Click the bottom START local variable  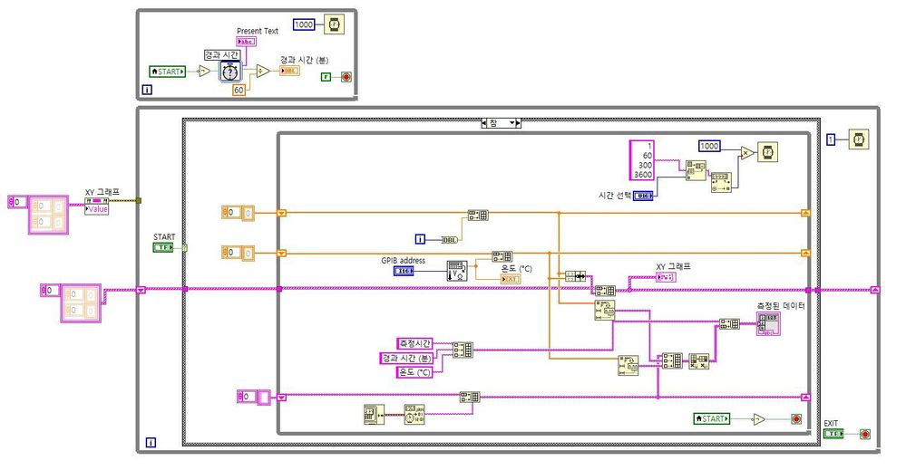[712, 418]
